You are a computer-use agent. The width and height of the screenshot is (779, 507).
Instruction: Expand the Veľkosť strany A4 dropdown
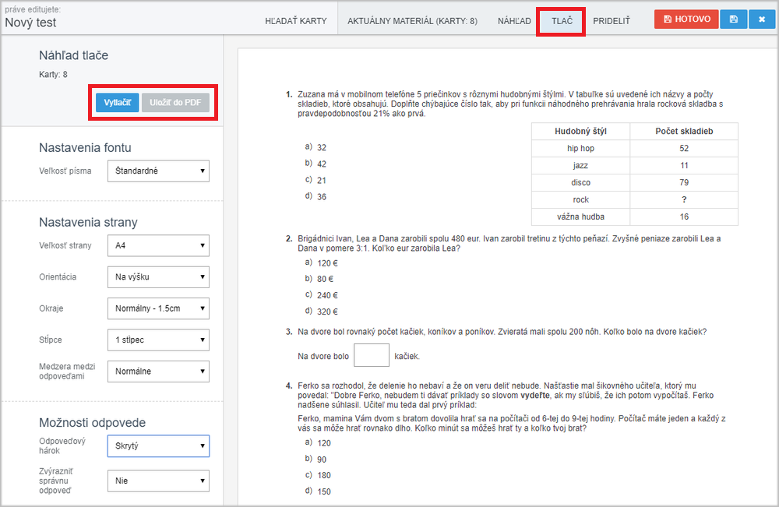pos(158,246)
